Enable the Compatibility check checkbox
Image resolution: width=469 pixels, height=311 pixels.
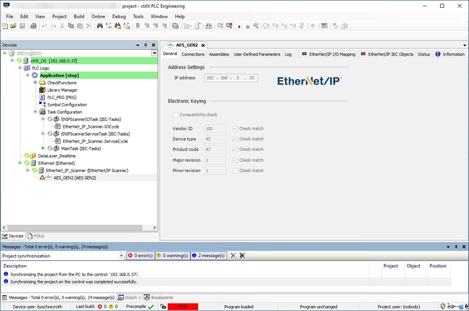[x=176, y=115]
